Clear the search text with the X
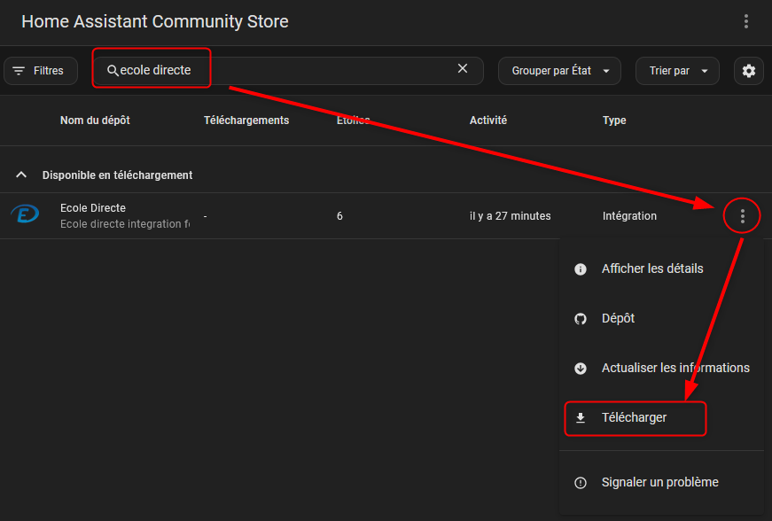 463,69
